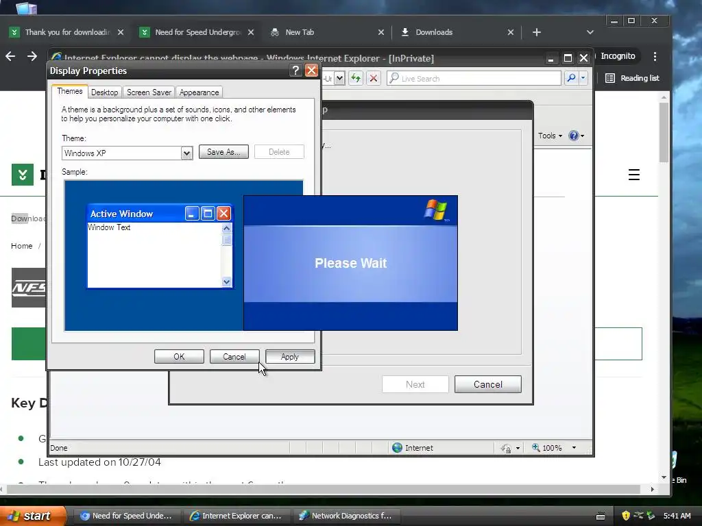Open the browser three-dot menu
Viewport: 702px width, 526px height.
point(655,56)
